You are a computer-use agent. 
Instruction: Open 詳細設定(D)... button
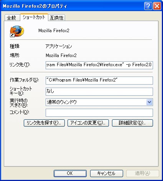click(132, 123)
